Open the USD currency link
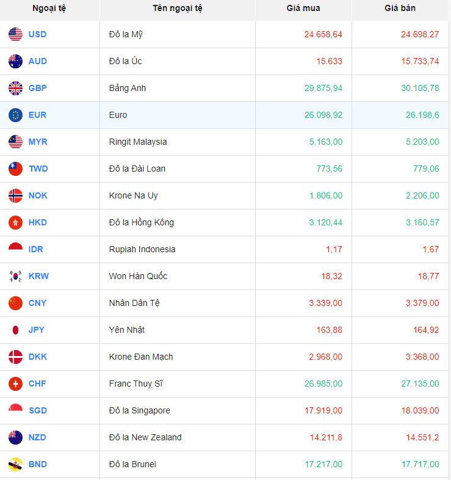Screen dimensions: 451x480 point(37,34)
